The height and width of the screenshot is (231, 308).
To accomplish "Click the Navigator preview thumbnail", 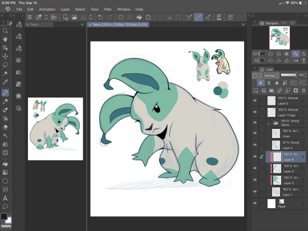I will coord(279,38).
